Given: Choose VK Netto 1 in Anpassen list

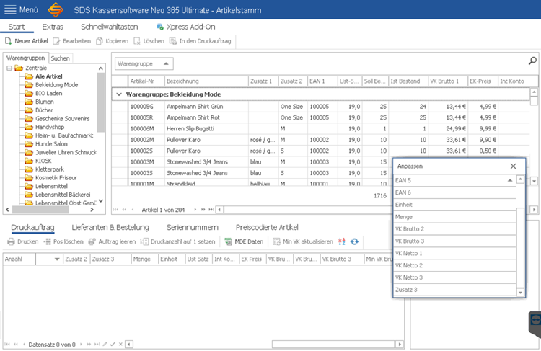Looking at the screenshot, I should point(454,253).
